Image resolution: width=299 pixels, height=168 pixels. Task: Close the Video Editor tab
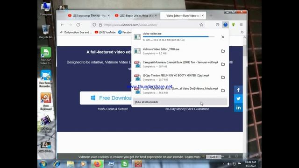(x=203, y=15)
